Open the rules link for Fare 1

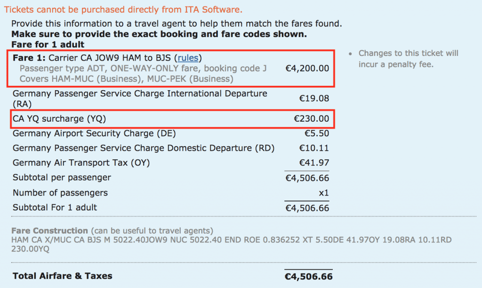pos(188,58)
